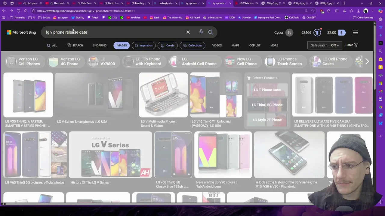
Task: Click the browser address bar URL
Action: tap(86, 11)
